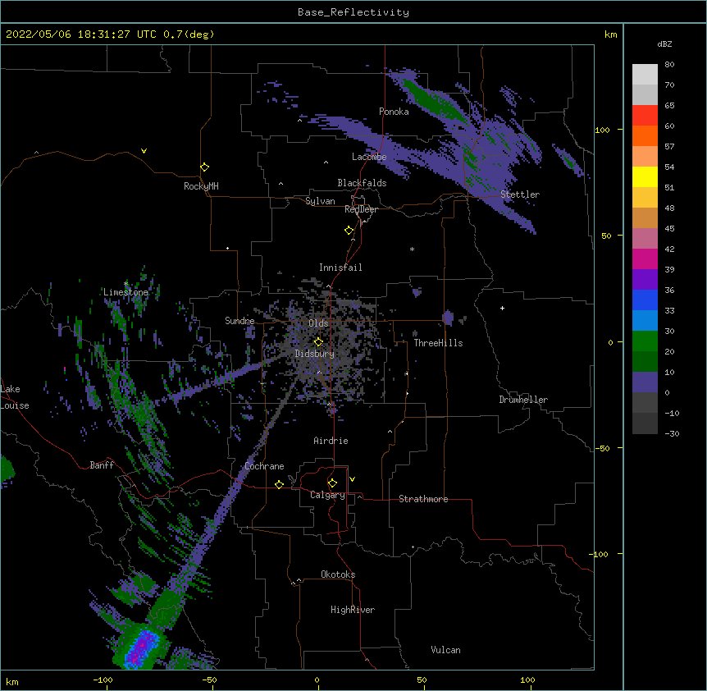Click the HighRiver label

(353, 610)
